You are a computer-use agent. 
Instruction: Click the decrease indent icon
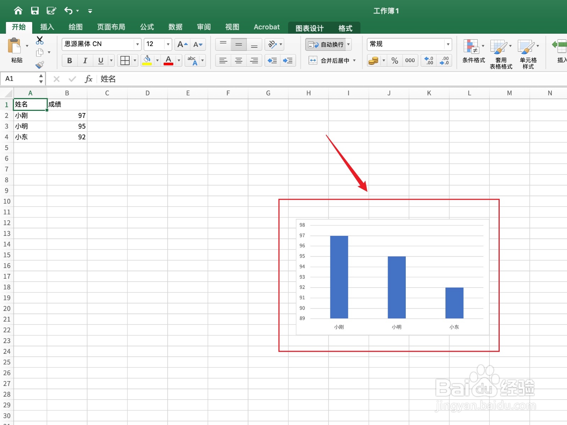pos(272,61)
